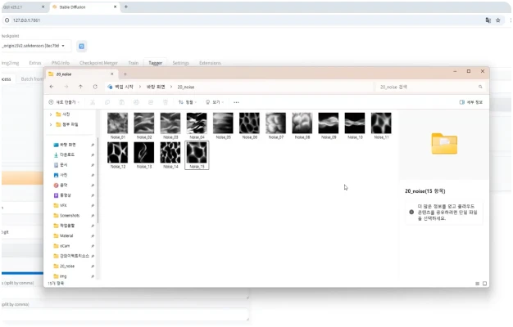Open 음악 in the sidebar

(63, 185)
